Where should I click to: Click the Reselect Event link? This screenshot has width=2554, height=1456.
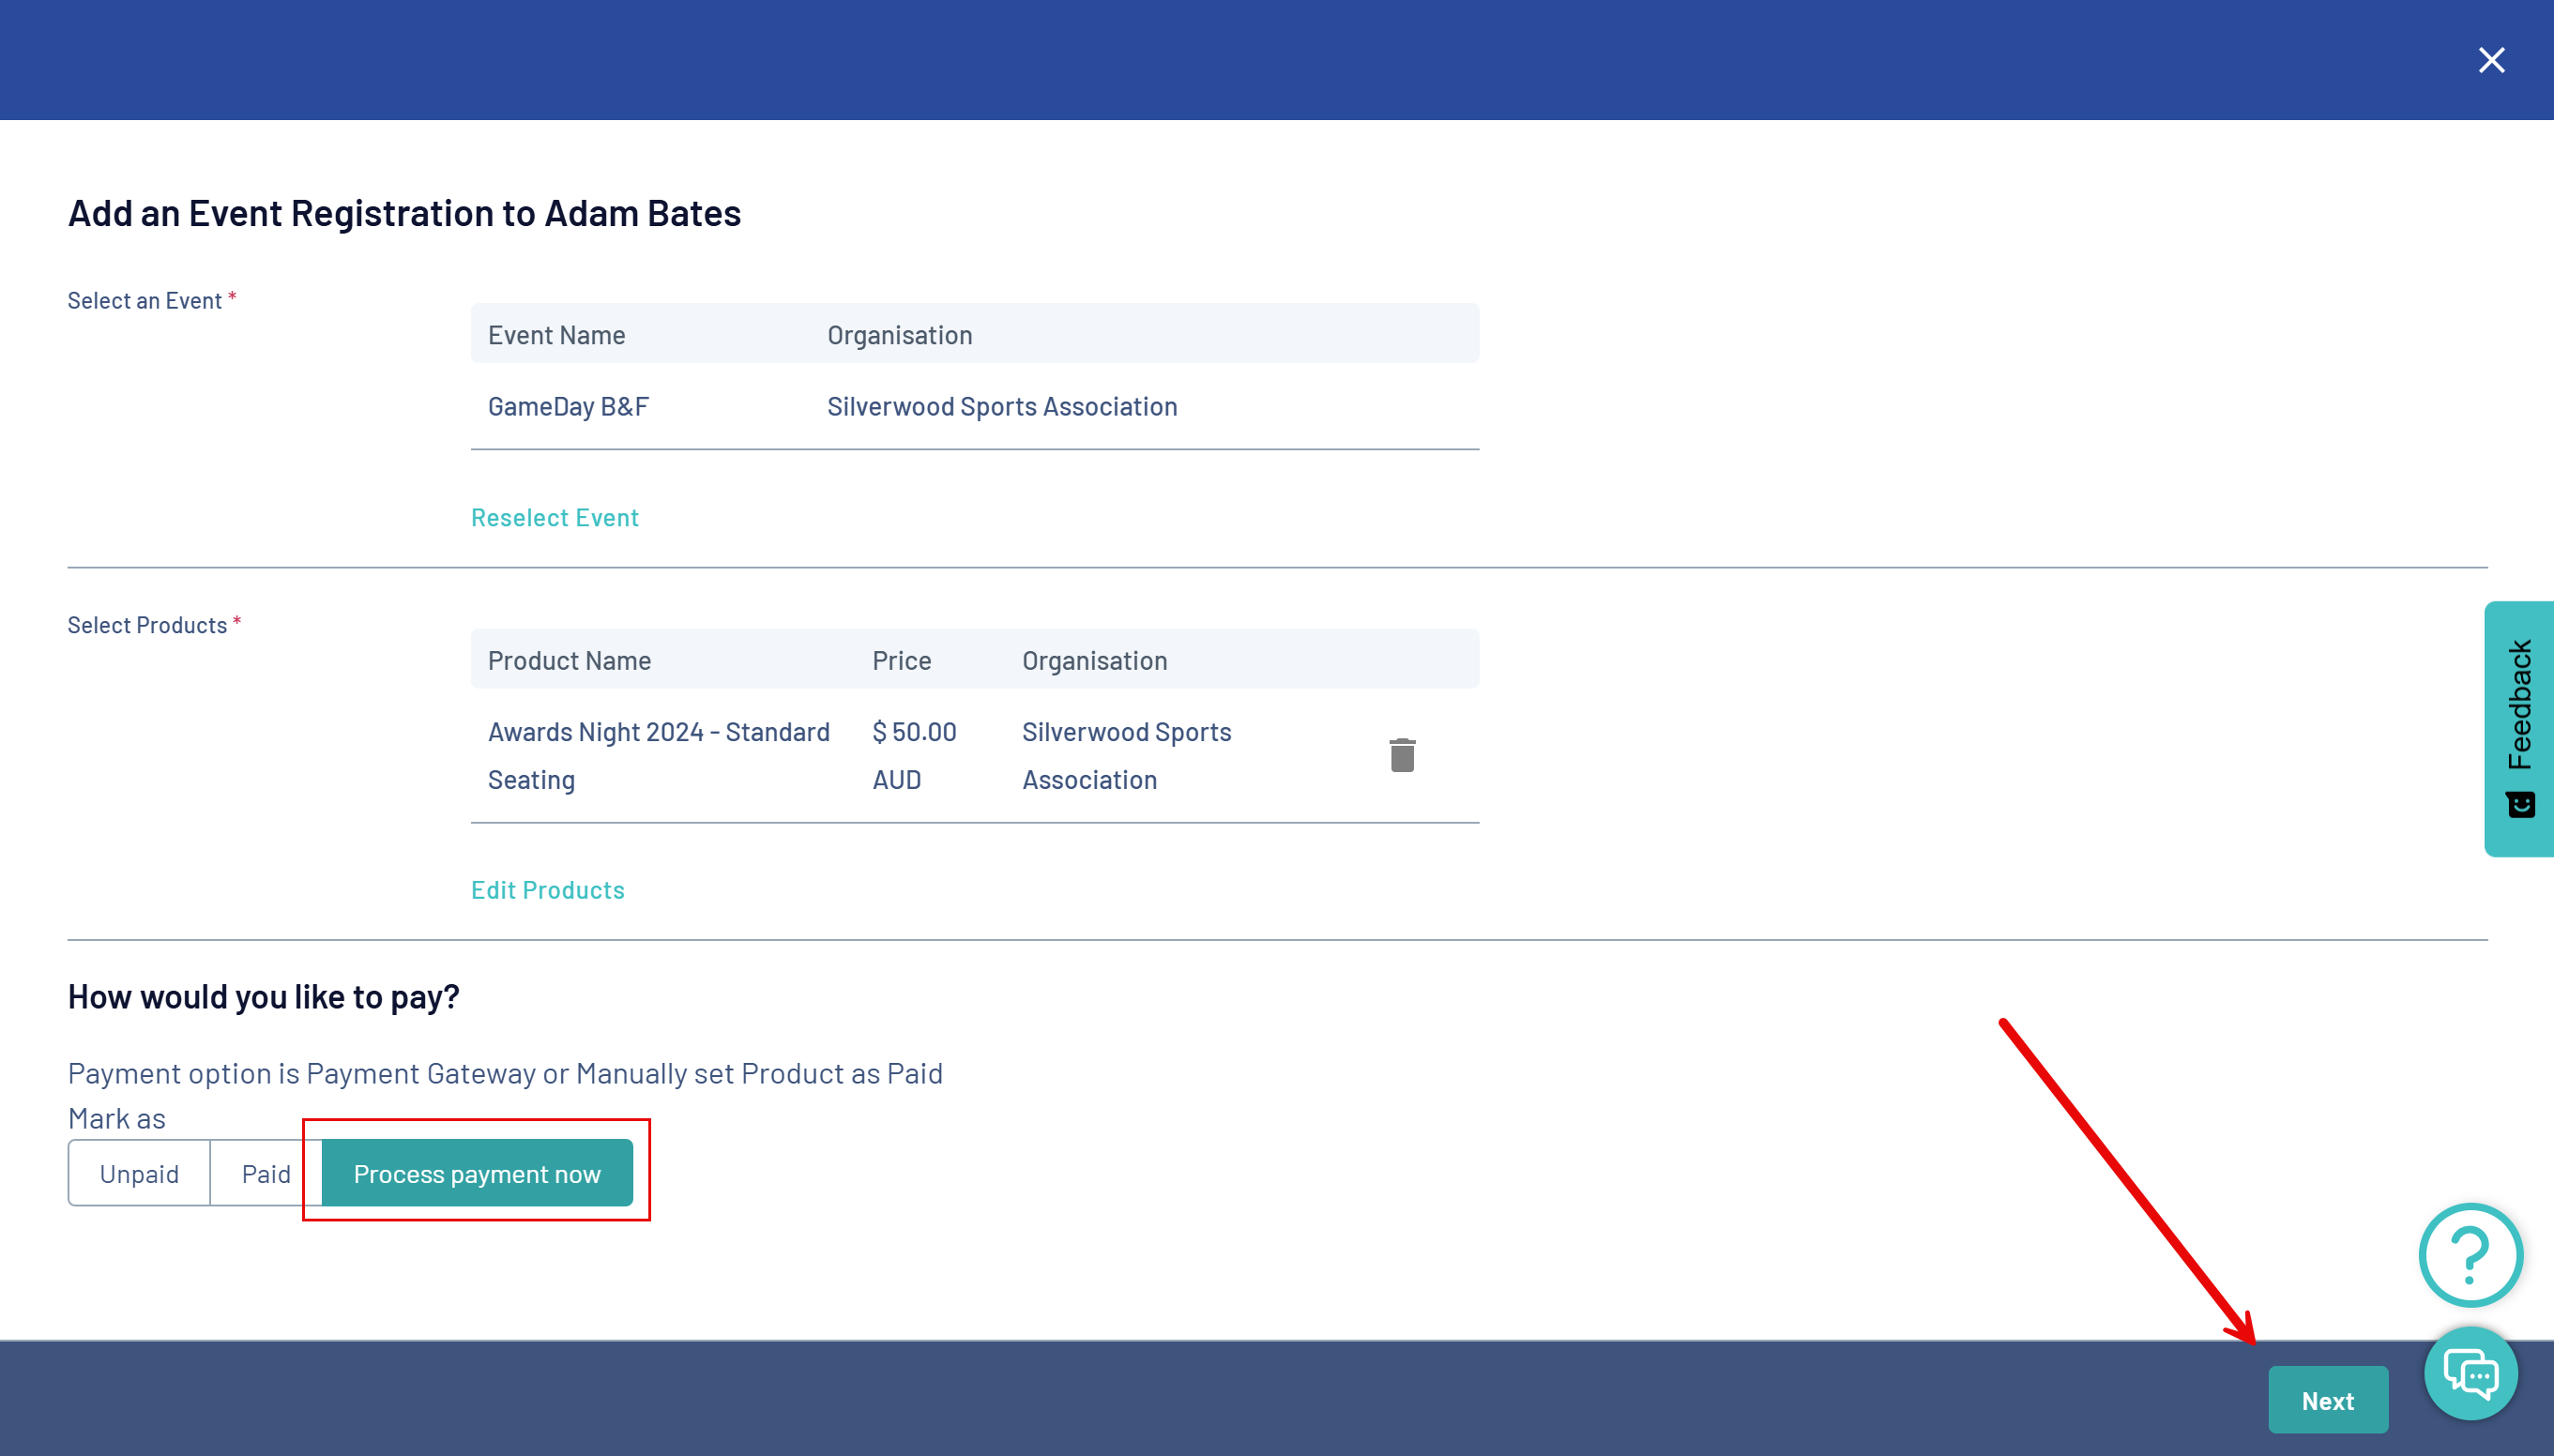[554, 517]
